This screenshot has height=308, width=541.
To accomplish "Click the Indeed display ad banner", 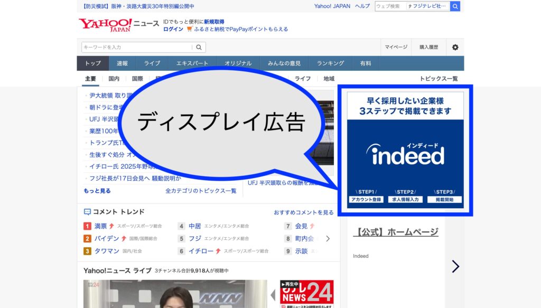I will [x=405, y=150].
